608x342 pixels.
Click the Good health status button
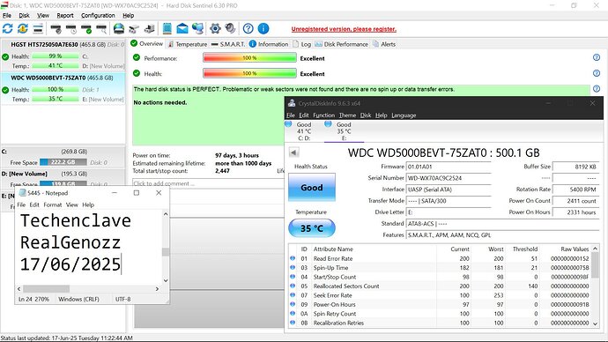coord(312,188)
